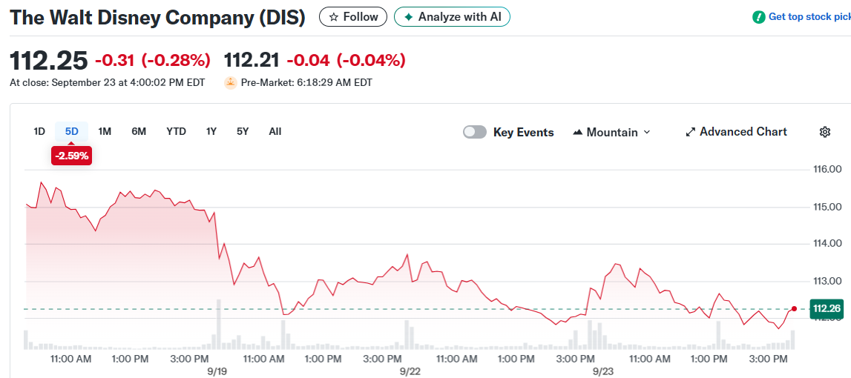
Task: Click the 116.00 axis label
Action: pos(827,170)
